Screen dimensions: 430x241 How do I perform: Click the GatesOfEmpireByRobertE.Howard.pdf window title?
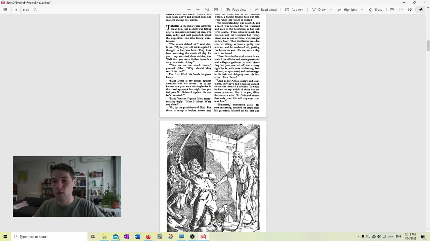pyautogui.click(x=28, y=3)
